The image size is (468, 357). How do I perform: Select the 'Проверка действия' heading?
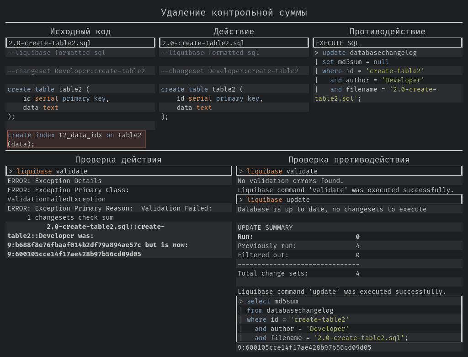(118, 160)
